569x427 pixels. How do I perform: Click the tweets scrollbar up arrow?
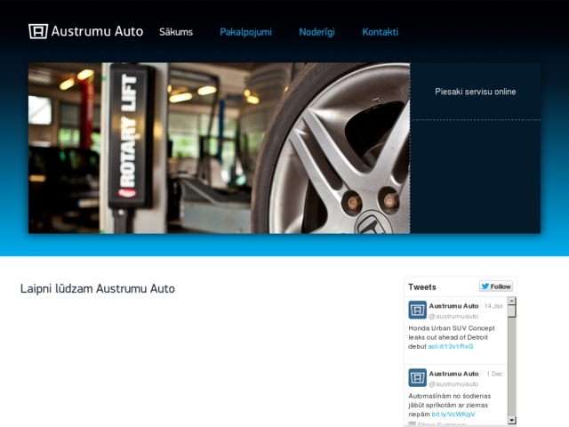[x=512, y=301]
